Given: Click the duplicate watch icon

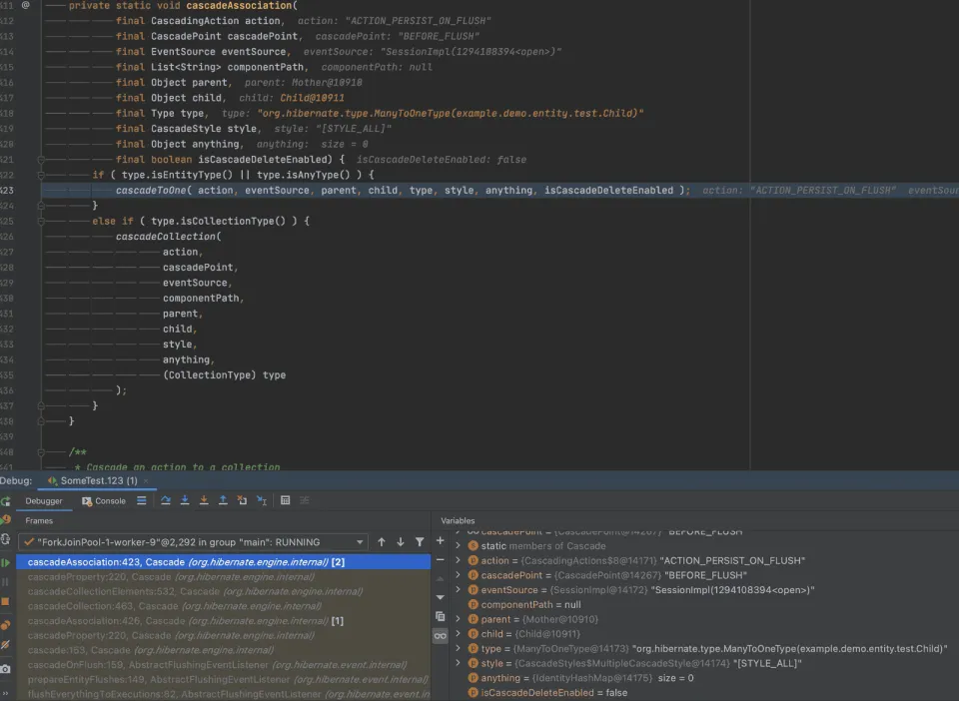Looking at the screenshot, I should pyautogui.click(x=440, y=617).
